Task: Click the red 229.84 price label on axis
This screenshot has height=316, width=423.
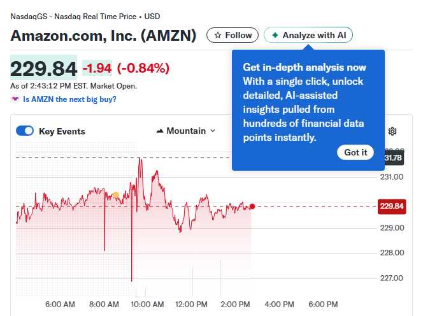Action: 391,206
